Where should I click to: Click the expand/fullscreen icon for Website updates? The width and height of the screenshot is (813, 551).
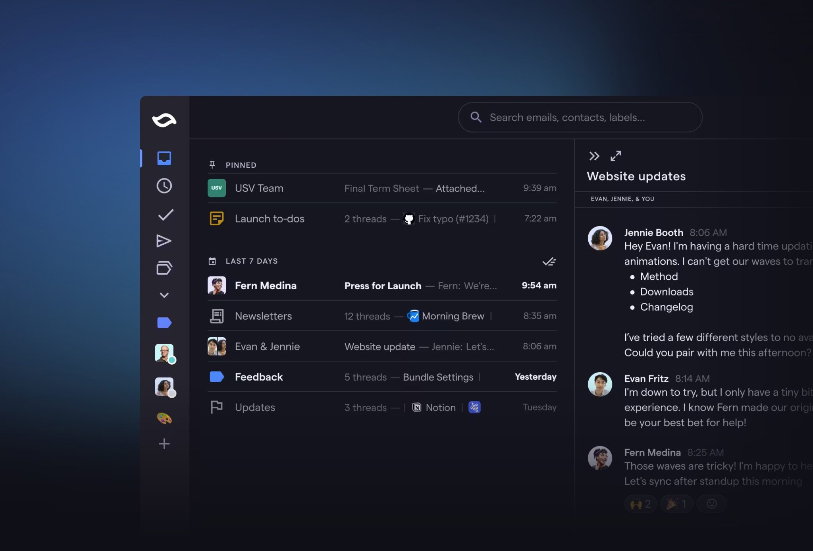(x=616, y=155)
